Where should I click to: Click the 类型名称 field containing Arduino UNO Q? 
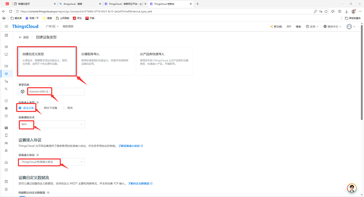[x=56, y=91]
